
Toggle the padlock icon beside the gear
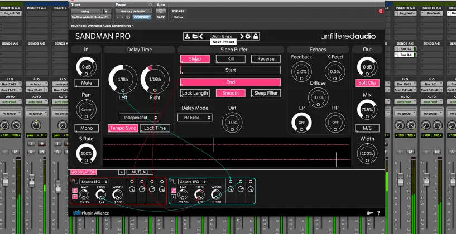pos(256,36)
